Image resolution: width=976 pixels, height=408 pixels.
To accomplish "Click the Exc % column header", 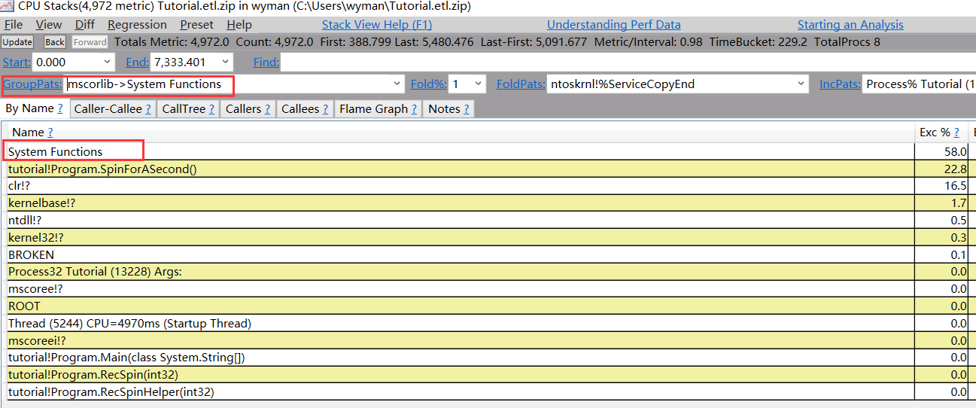I will 941,132.
